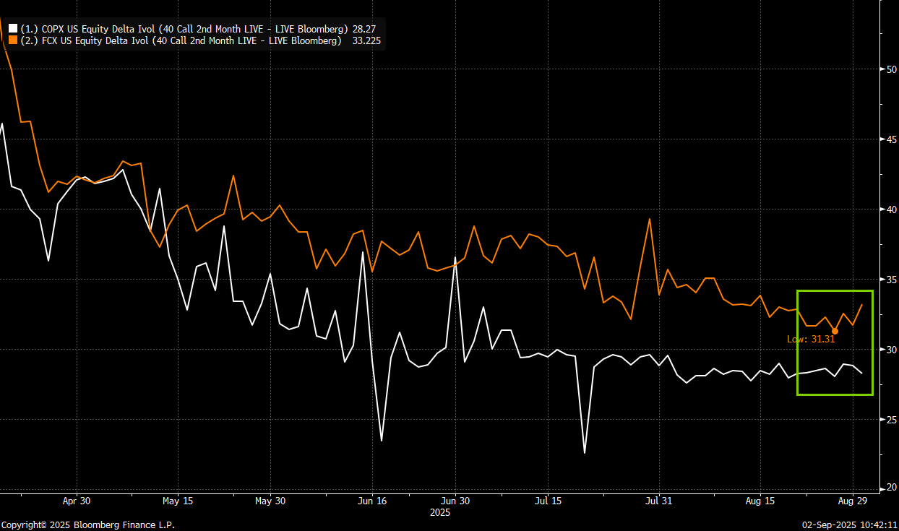899x531 pixels.
Task: Click the Jun 16 date axis label
Action: coord(372,501)
